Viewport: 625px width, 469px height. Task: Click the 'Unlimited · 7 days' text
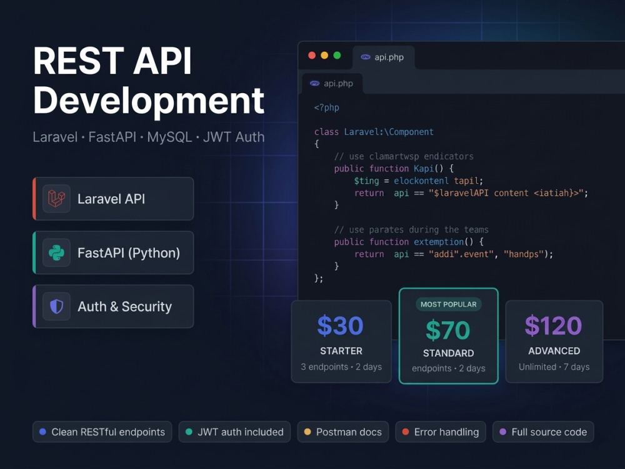(x=554, y=366)
